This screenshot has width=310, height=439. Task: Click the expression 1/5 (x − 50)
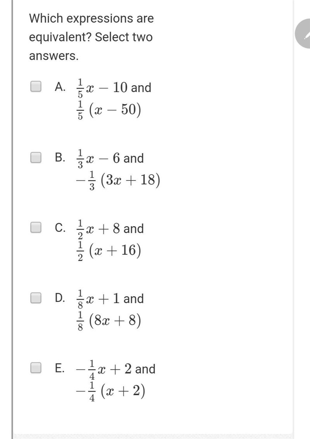point(109,110)
